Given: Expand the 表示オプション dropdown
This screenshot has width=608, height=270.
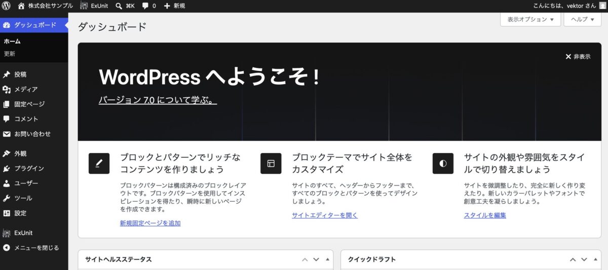Looking at the screenshot, I should coord(530,19).
